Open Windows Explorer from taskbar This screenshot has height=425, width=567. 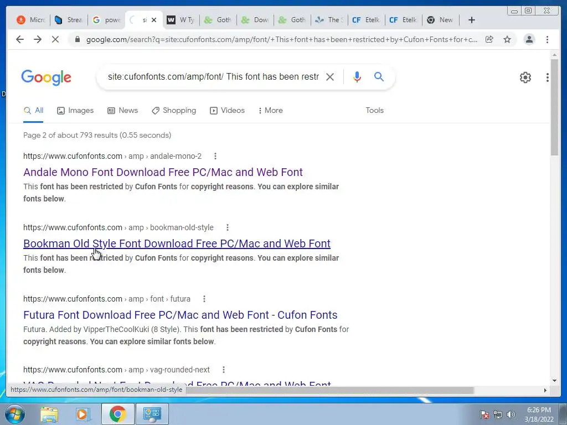click(x=49, y=414)
